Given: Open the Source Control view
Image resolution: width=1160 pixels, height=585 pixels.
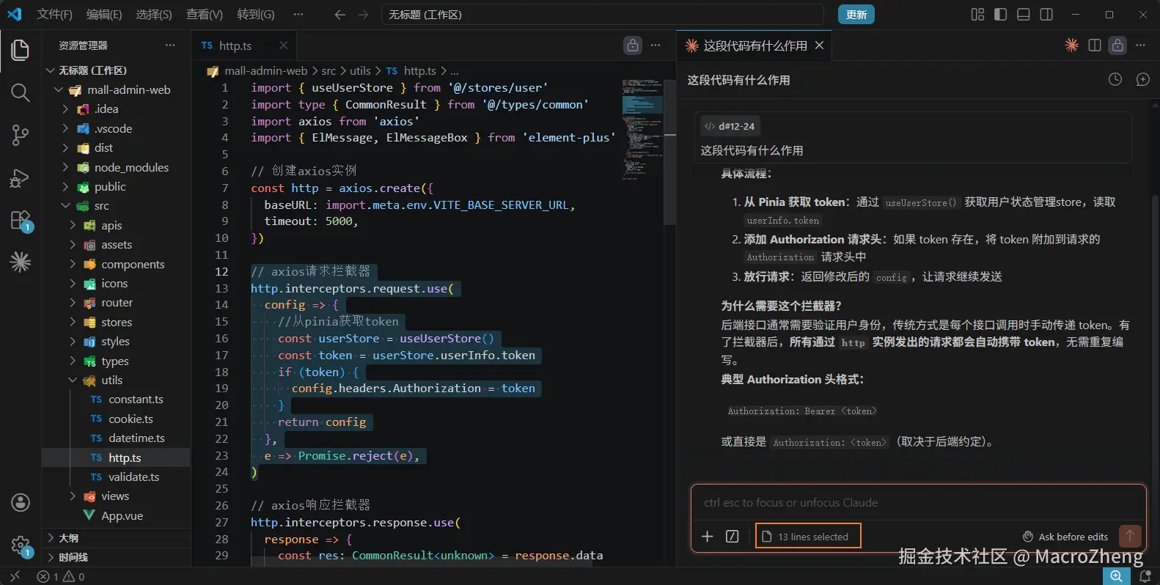Looking at the screenshot, I should pyautogui.click(x=21, y=135).
